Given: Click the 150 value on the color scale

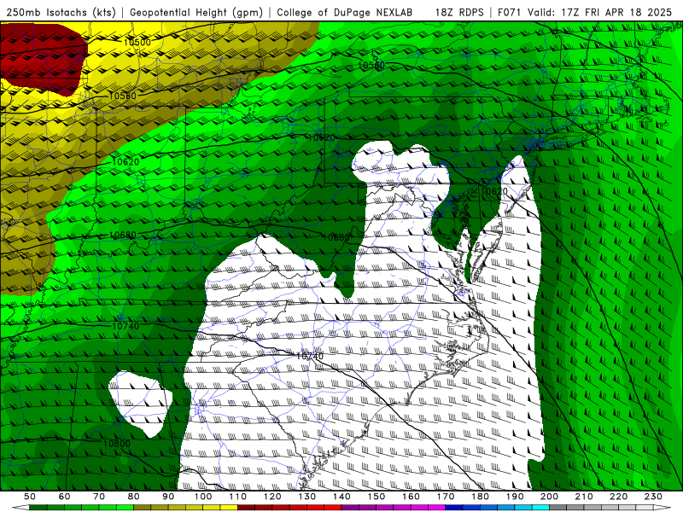Looking at the screenshot, I should [377, 497].
